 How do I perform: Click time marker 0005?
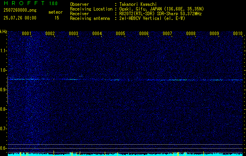point(120,34)
